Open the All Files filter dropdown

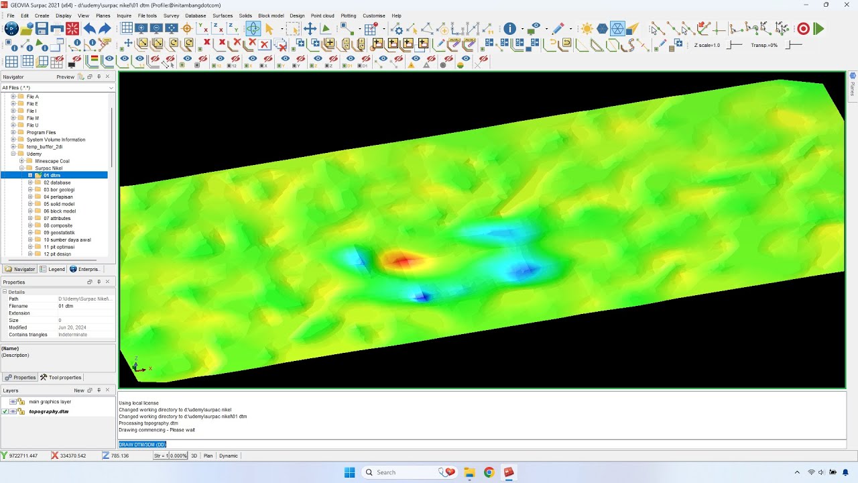[x=58, y=88]
